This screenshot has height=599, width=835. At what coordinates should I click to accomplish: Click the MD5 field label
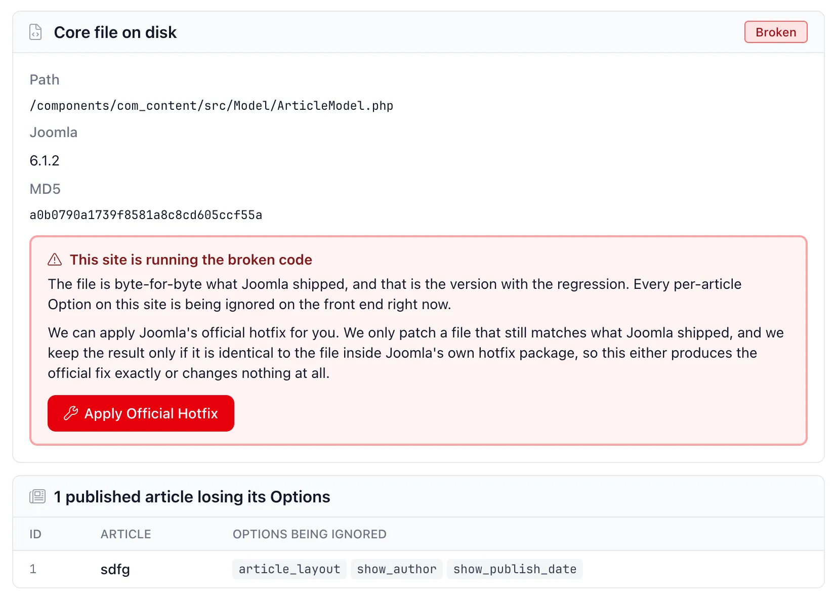(x=45, y=189)
